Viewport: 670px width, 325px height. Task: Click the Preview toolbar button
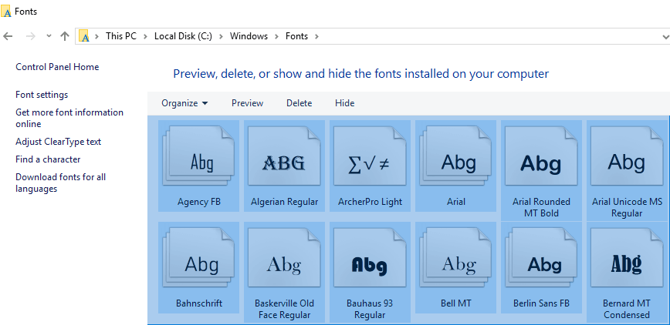pyautogui.click(x=247, y=103)
